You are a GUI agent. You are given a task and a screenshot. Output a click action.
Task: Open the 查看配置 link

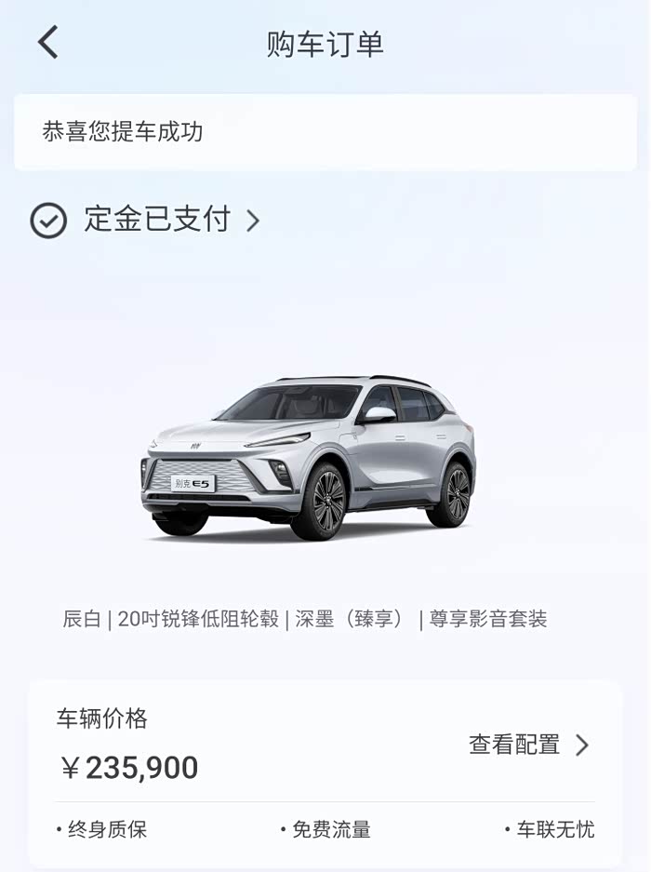tap(514, 745)
